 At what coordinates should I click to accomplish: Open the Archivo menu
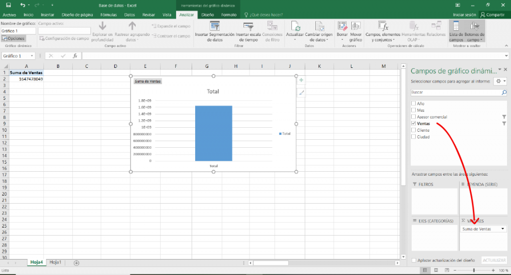pos(9,15)
